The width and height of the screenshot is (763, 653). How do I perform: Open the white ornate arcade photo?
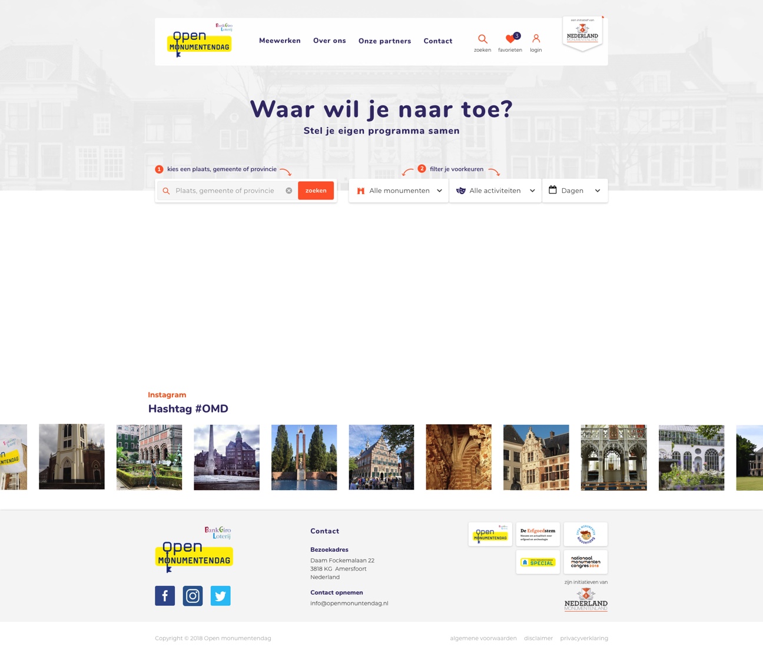click(x=614, y=457)
